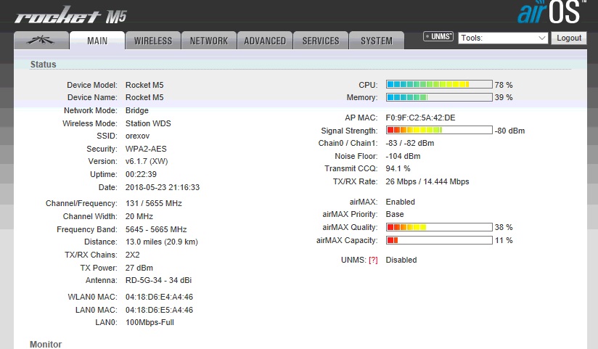Open the SYSTEM tab

[377, 41]
